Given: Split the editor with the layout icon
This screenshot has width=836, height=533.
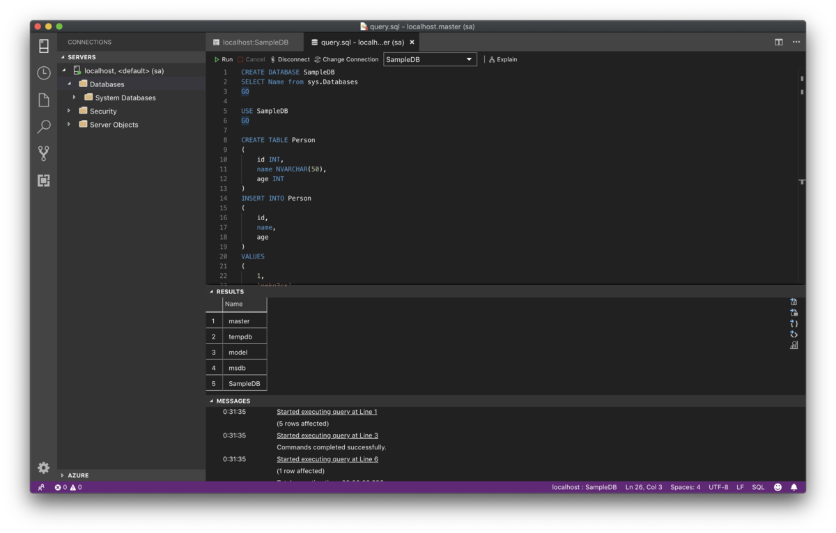Looking at the screenshot, I should tap(779, 42).
